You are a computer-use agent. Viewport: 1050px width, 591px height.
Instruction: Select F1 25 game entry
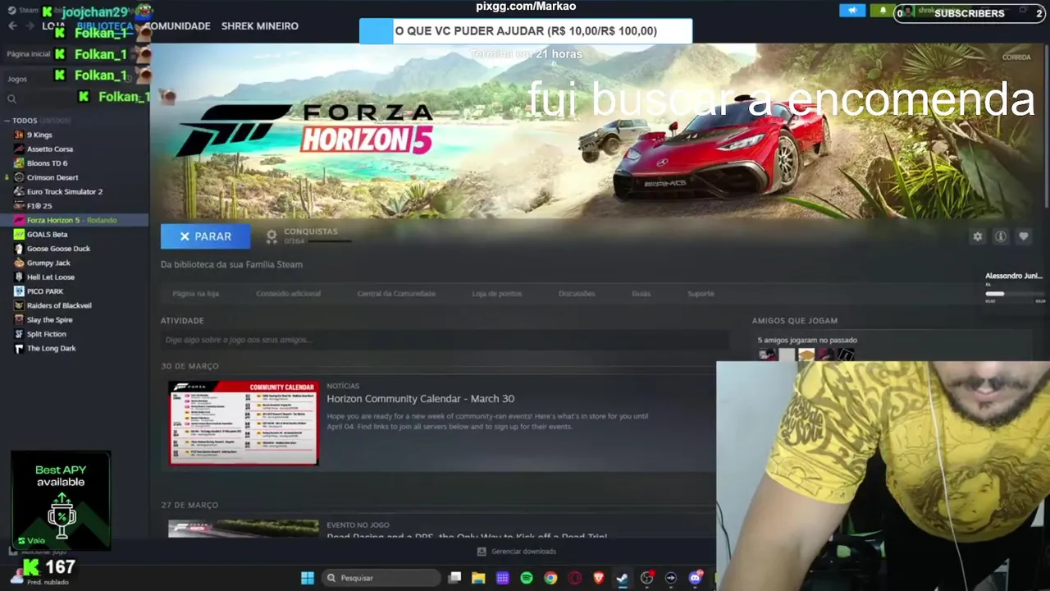[39, 206]
